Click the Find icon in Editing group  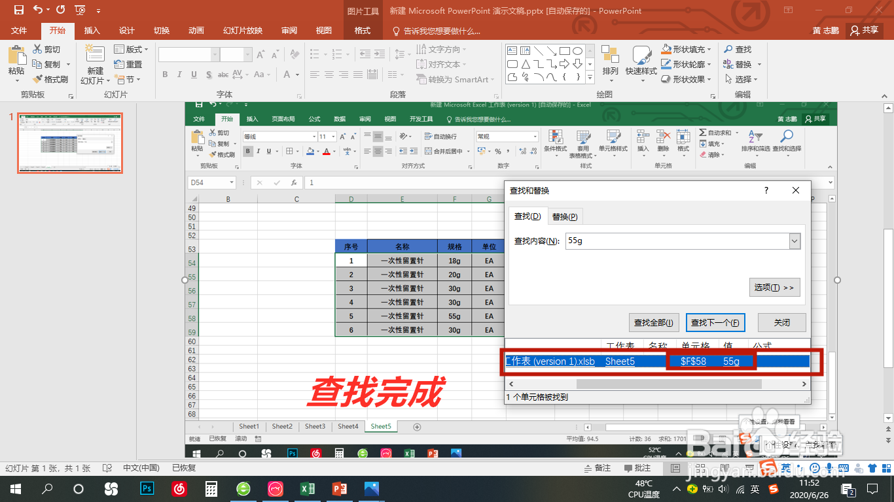[x=741, y=49]
